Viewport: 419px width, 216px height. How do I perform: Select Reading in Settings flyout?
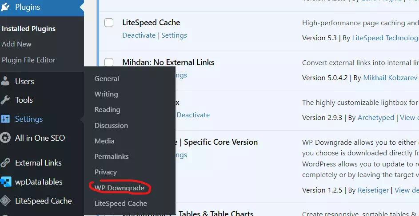click(108, 110)
